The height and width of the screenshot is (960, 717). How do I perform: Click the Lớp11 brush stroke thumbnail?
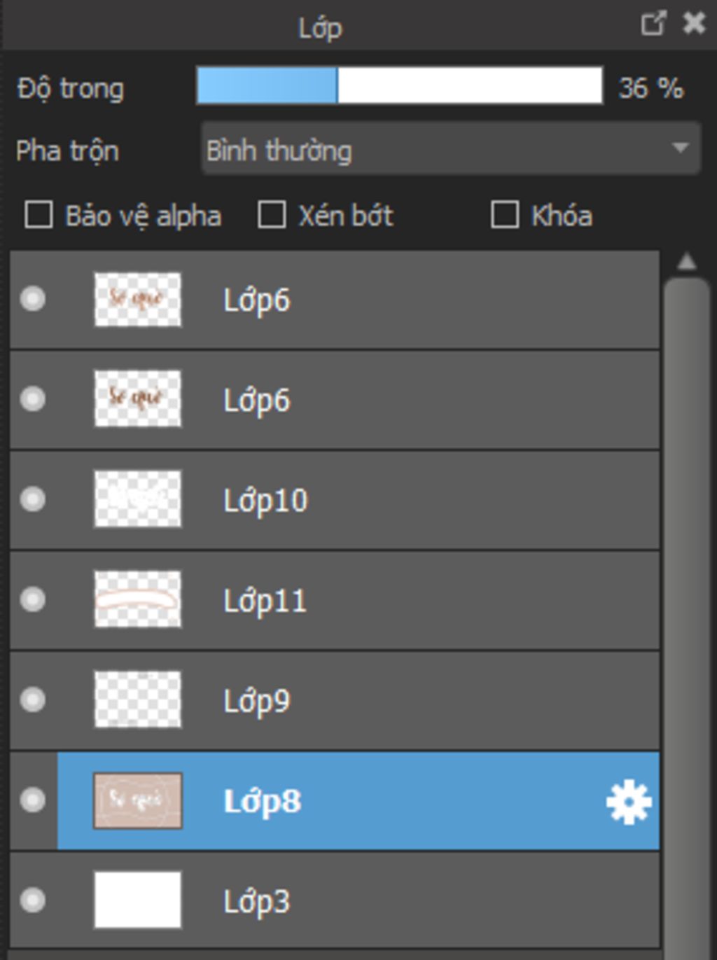[138, 599]
